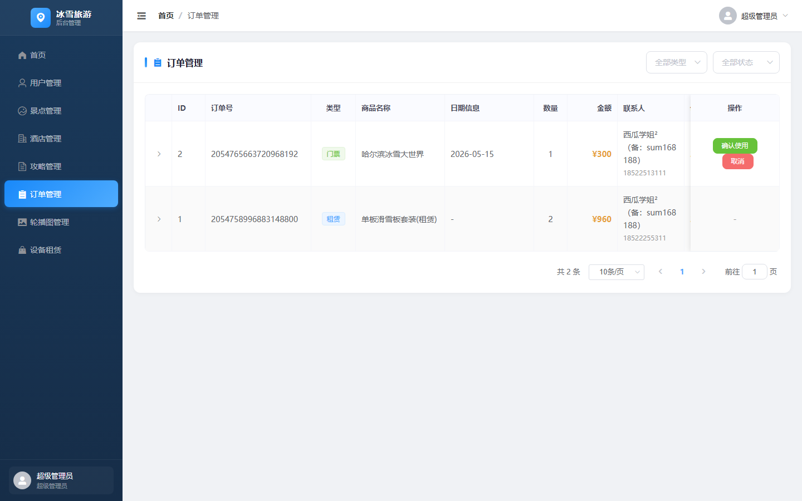Open the 10条/页 page size dropdown

[617, 272]
